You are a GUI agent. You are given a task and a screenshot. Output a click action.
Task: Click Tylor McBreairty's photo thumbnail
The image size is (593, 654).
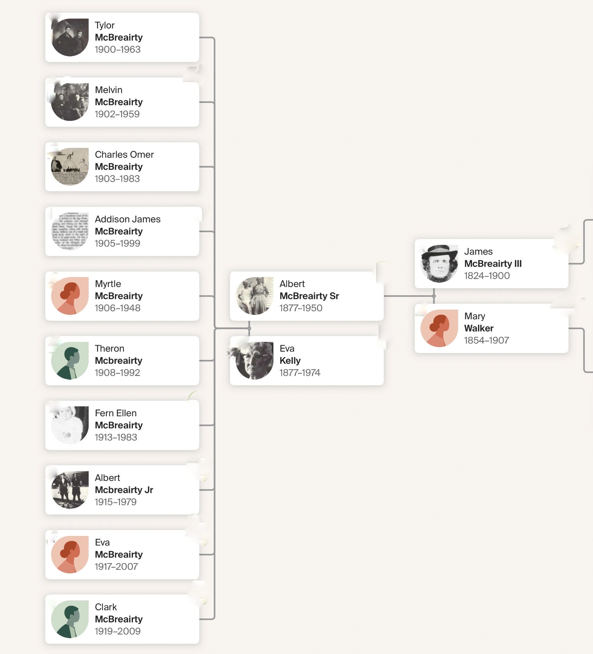coord(70,37)
